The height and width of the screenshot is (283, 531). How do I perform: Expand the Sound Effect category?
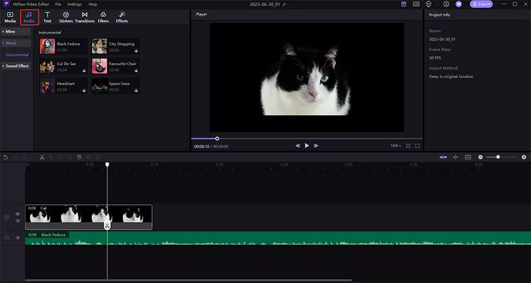tap(17, 66)
